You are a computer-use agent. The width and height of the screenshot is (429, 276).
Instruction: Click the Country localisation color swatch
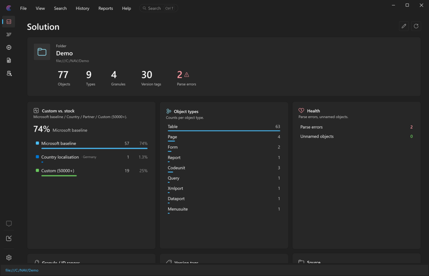click(x=38, y=157)
